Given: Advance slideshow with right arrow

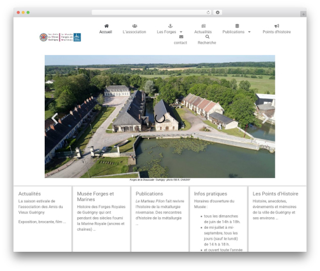Looking at the screenshot, I should click(265, 118).
